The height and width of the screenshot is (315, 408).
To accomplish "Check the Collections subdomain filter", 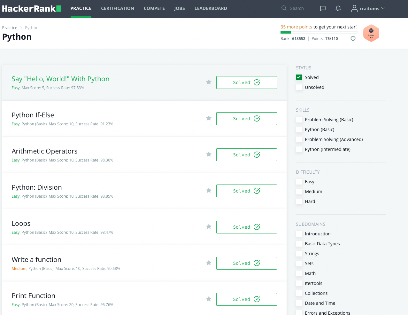I will pos(299,293).
